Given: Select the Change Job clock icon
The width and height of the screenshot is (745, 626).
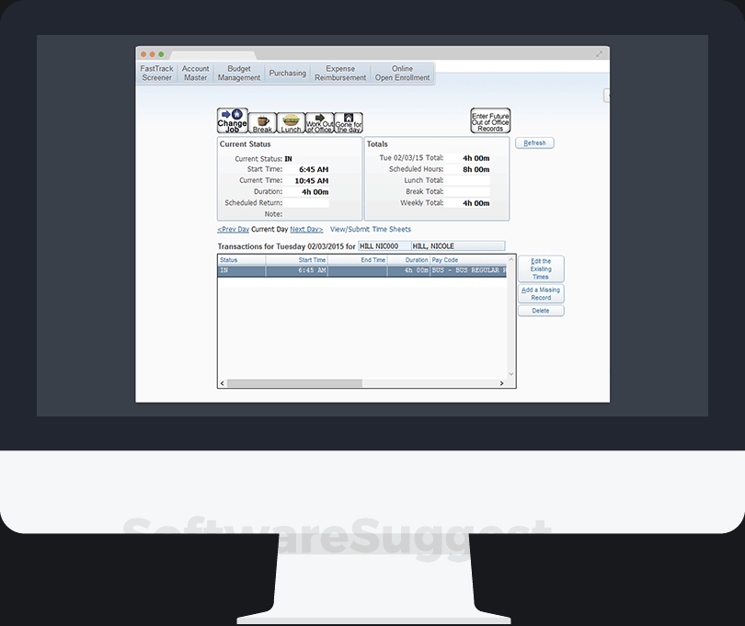Looking at the screenshot, I should coord(232,120).
